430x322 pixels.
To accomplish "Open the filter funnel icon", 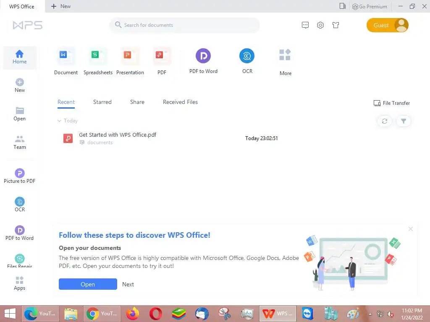I will pyautogui.click(x=404, y=121).
